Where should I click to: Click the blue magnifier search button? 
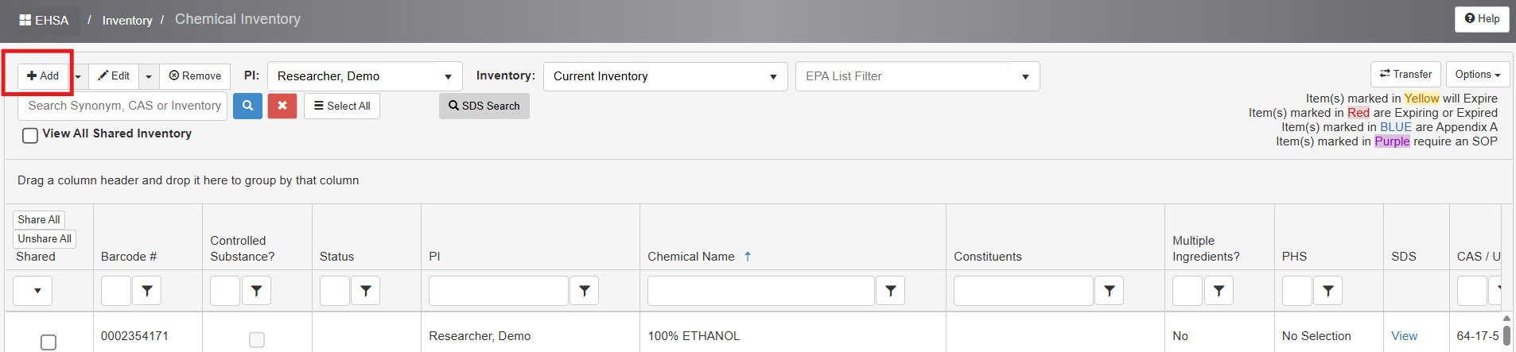click(247, 106)
